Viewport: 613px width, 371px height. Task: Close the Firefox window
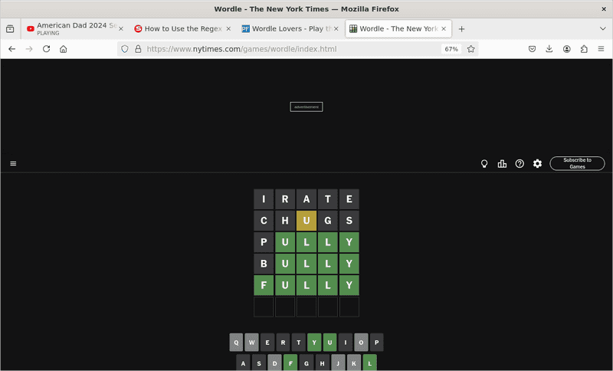[604, 9]
